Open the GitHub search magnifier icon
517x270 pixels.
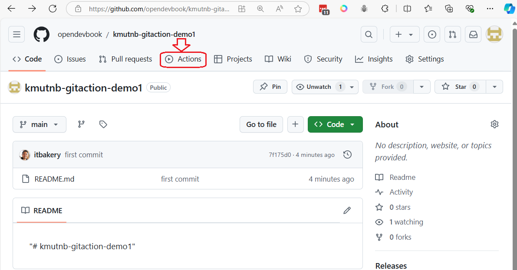[x=369, y=35]
